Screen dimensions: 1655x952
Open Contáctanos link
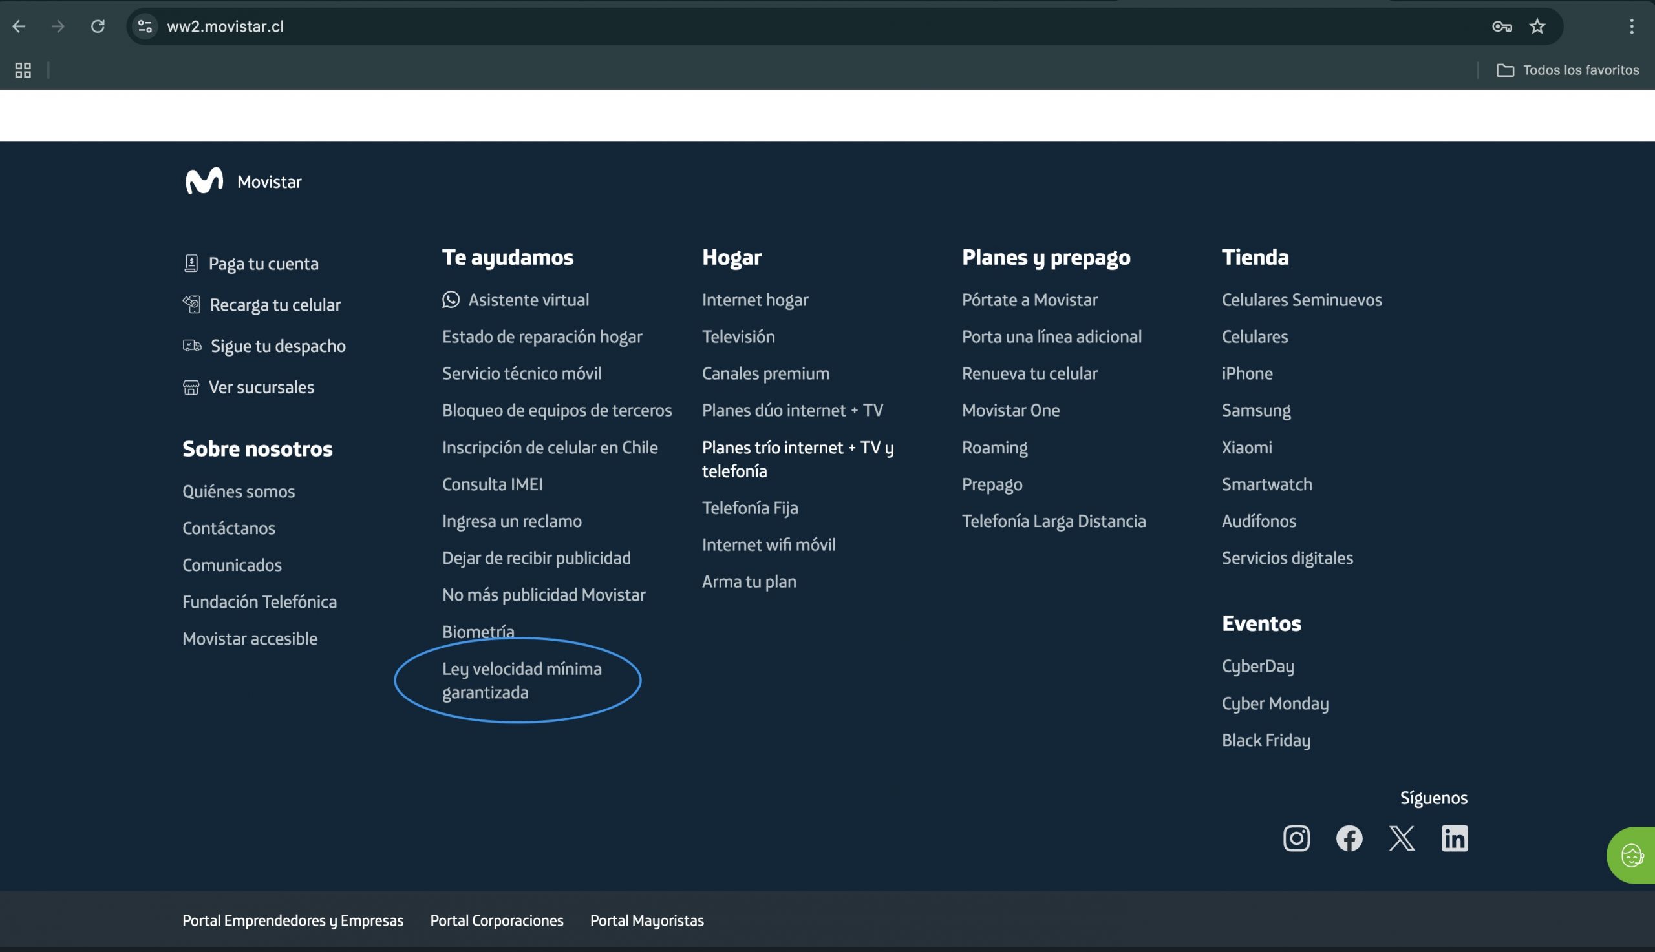[x=229, y=528]
